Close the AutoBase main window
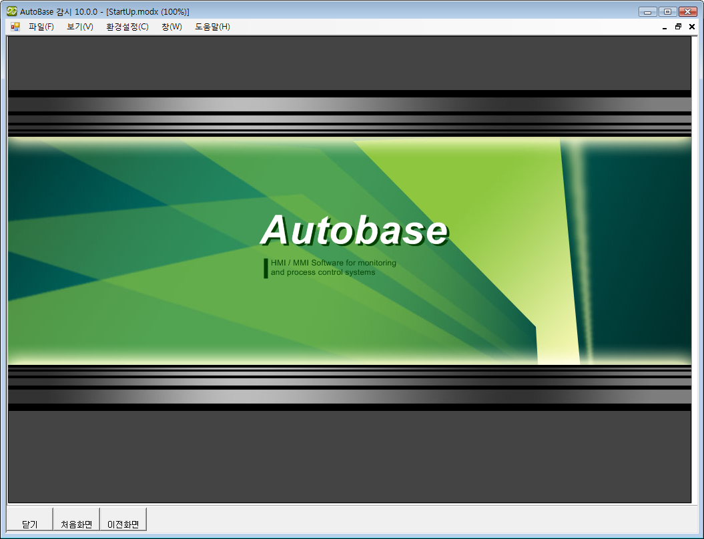 click(x=687, y=11)
